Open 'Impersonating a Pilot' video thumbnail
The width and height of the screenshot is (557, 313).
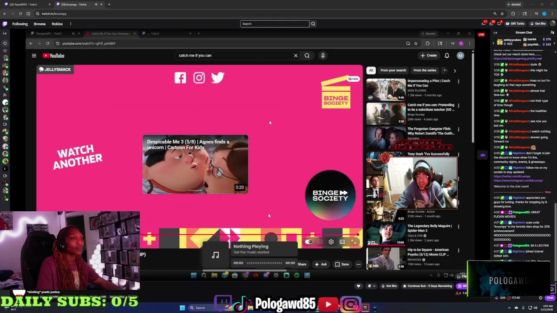pyautogui.click(x=386, y=90)
